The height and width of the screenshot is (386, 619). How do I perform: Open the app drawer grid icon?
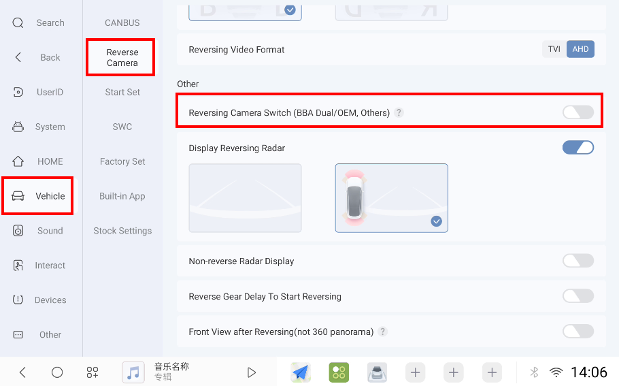(x=93, y=372)
